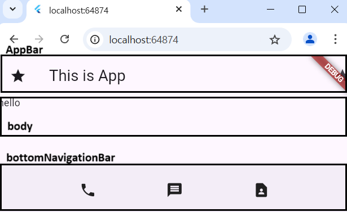This screenshot has height=212, width=347.
Task: Open the chat message navigation icon
Action: click(174, 190)
